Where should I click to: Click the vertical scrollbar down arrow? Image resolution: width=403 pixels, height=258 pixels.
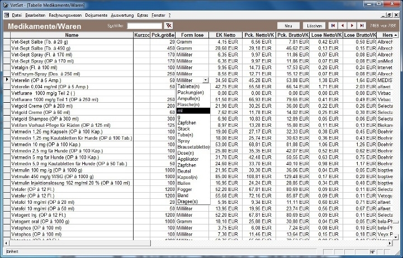396,237
